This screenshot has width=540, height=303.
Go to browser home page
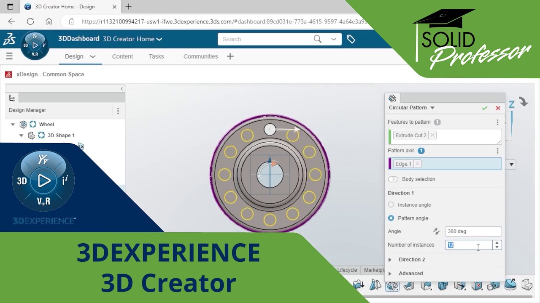coord(49,21)
